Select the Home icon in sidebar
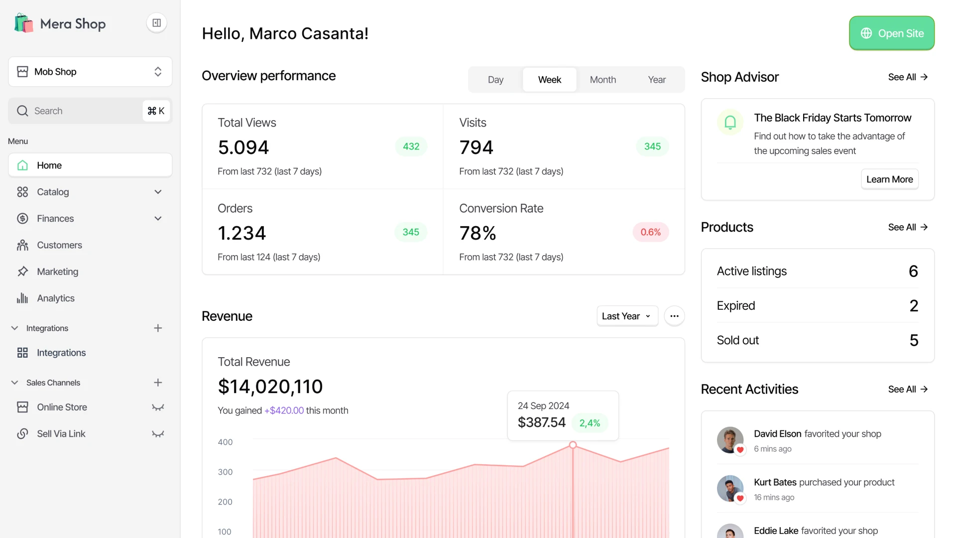Image resolution: width=956 pixels, height=538 pixels. pyautogui.click(x=22, y=165)
